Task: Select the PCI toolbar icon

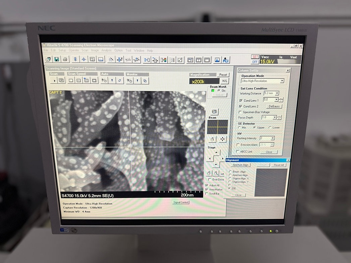Action: click(225, 60)
